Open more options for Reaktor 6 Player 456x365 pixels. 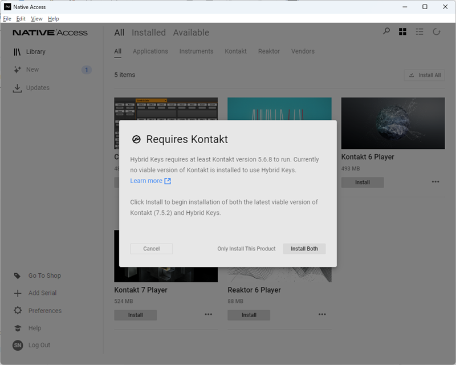click(322, 314)
